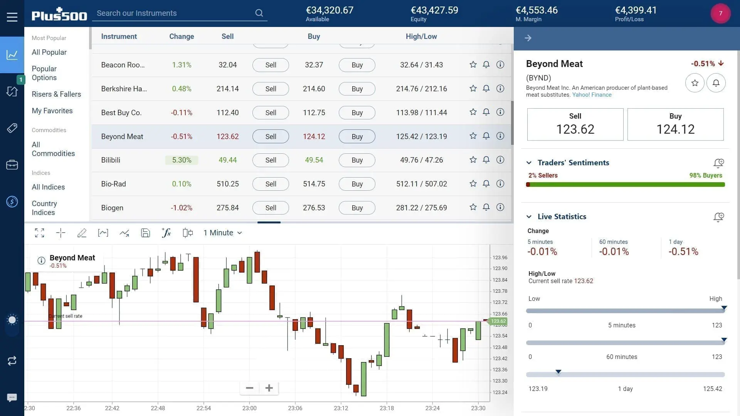Select All Commodities category
Viewport: 740px width, 416px height.
[53, 149]
